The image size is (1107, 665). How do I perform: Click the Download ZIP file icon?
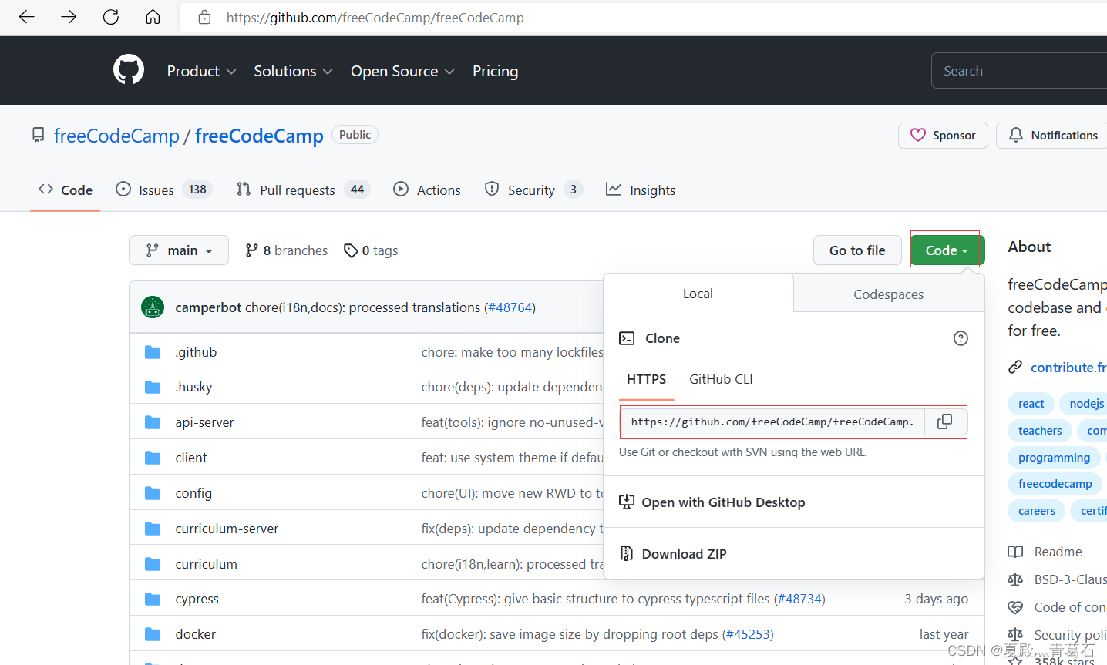[x=627, y=553]
